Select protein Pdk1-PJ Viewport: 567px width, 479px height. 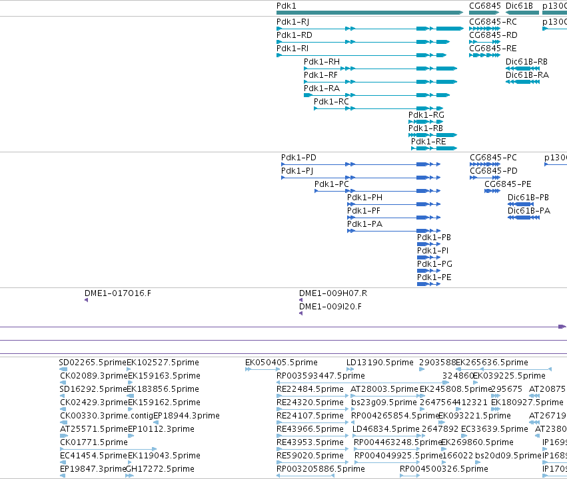[361, 178]
